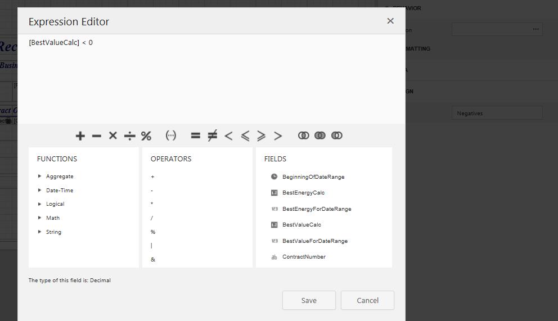
Task: Insert the multiply operator from toolbar
Action: coord(113,135)
